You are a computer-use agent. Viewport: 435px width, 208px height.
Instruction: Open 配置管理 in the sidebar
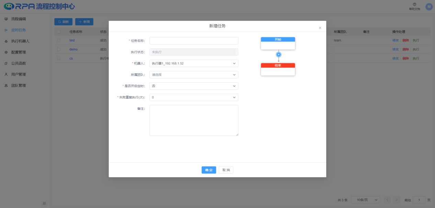point(18,52)
